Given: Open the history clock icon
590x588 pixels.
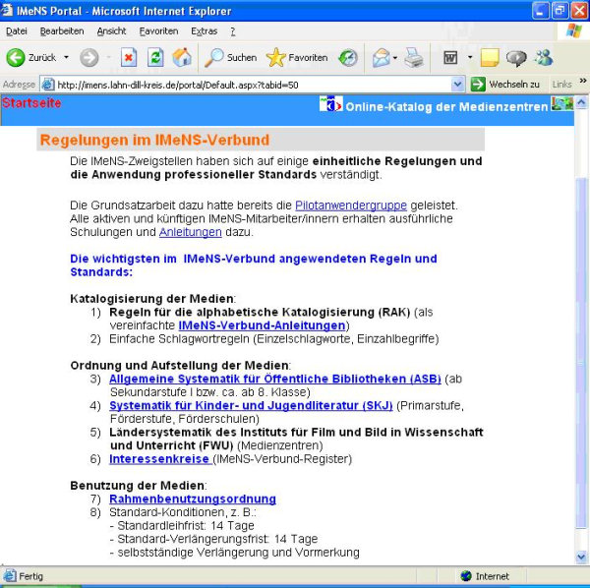Looking at the screenshot, I should 348,58.
